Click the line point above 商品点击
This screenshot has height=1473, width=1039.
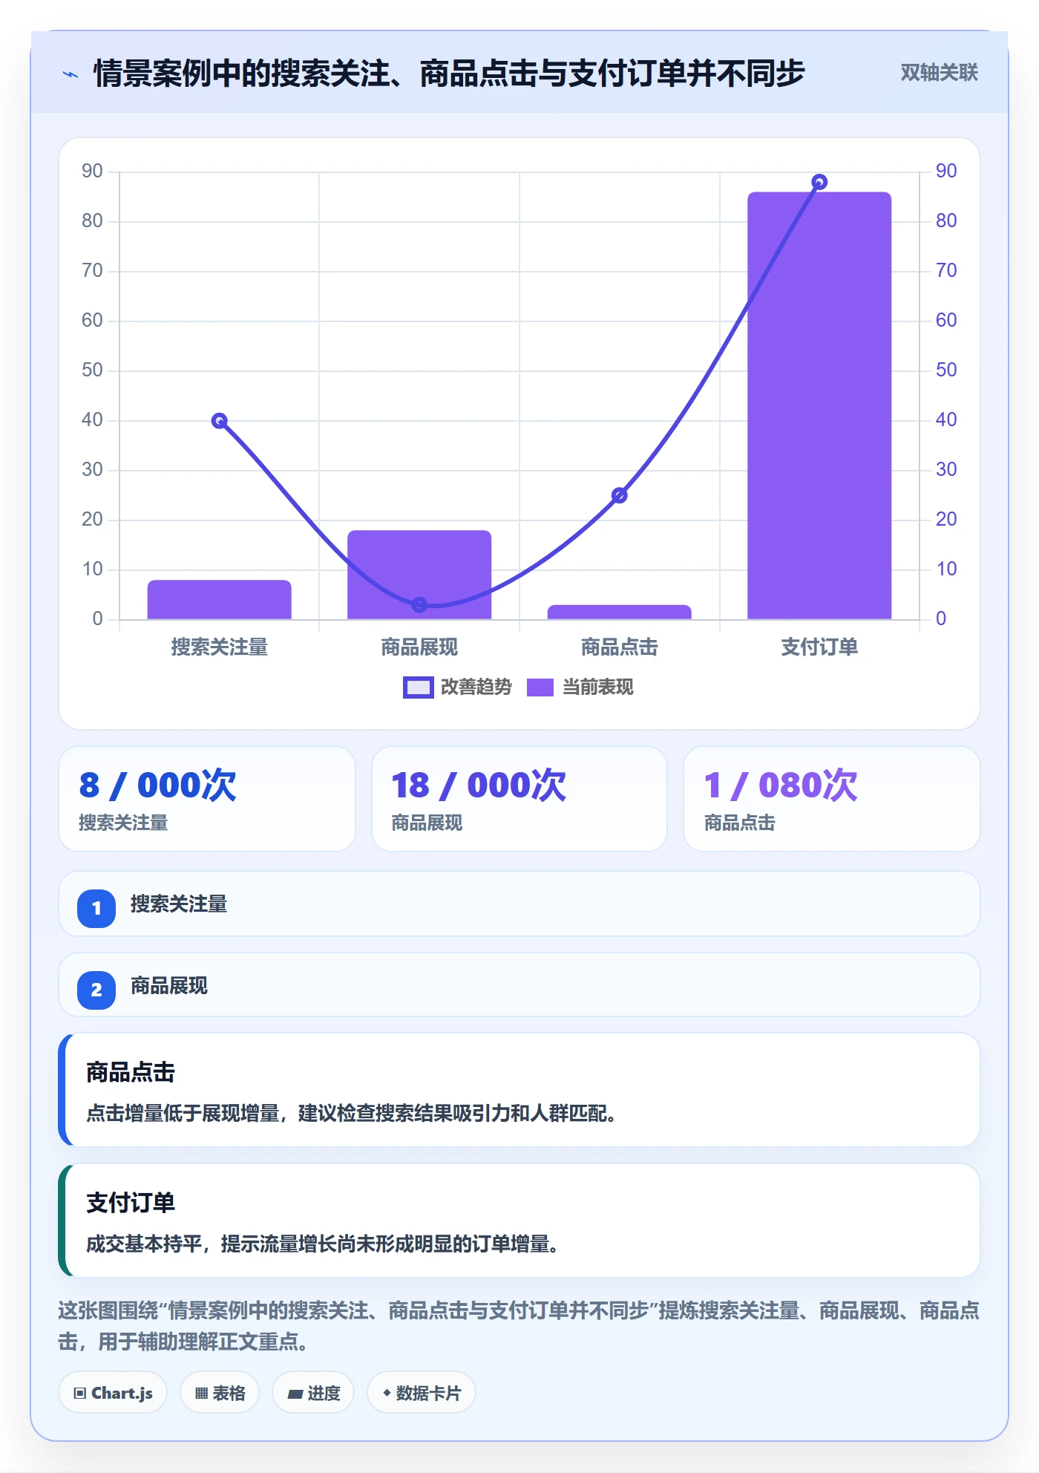620,495
